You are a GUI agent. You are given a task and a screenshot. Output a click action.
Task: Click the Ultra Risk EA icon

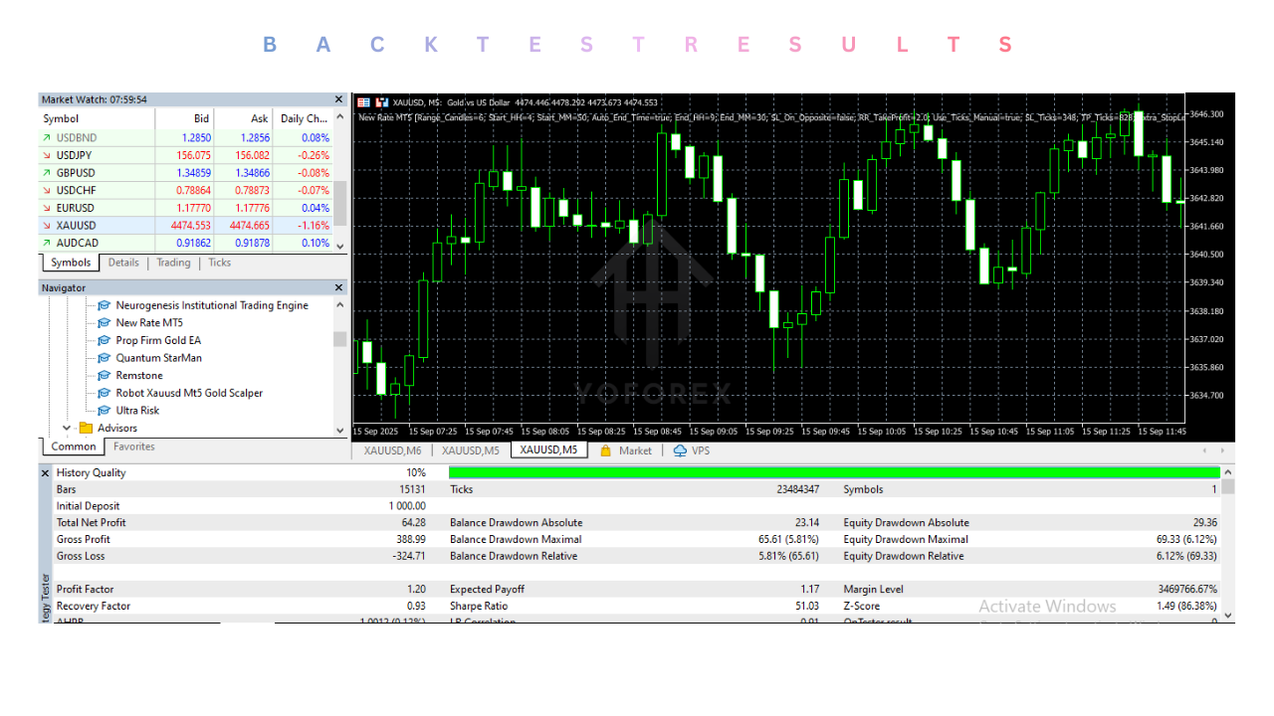(x=104, y=410)
